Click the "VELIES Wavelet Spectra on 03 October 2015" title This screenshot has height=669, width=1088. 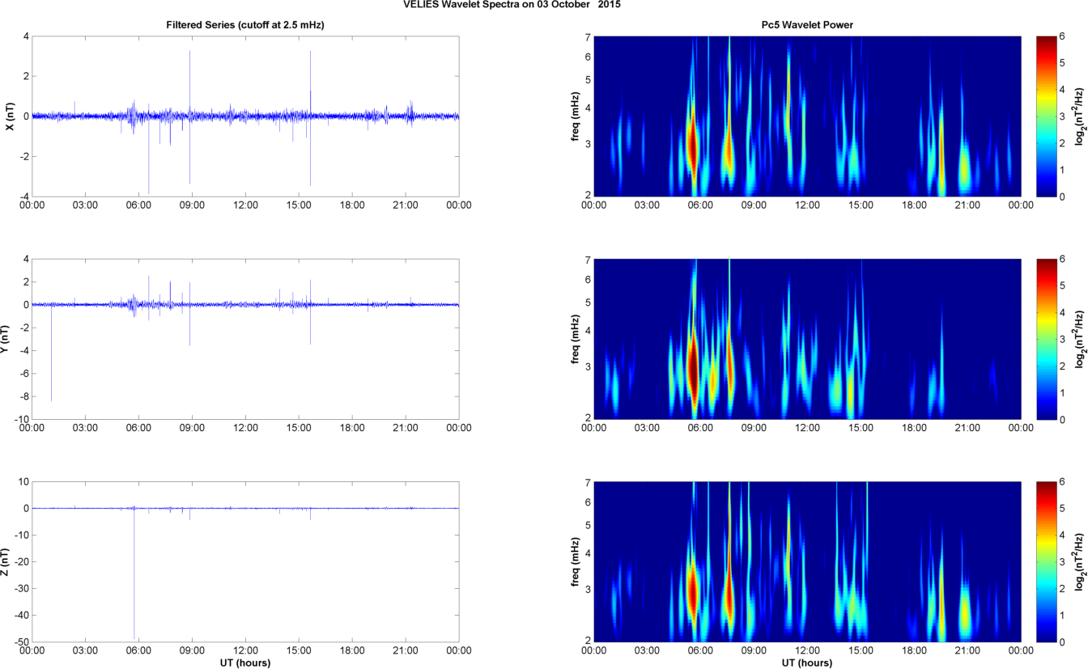(x=512, y=5)
